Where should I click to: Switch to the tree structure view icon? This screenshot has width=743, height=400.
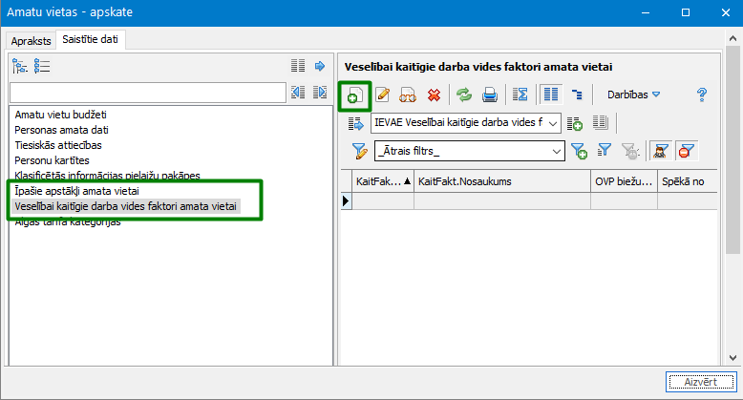pyautogui.click(x=577, y=95)
